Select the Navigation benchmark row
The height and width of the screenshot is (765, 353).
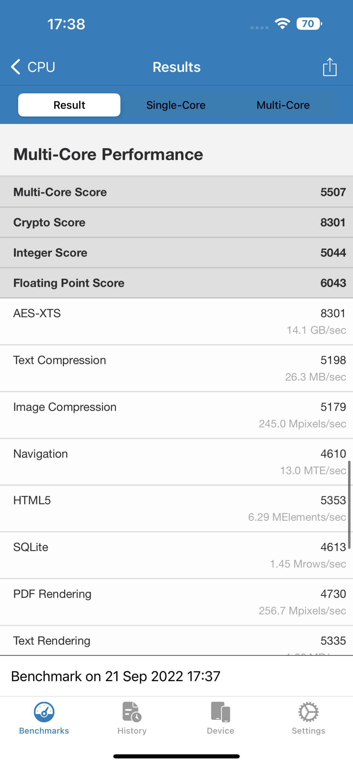pos(176,462)
